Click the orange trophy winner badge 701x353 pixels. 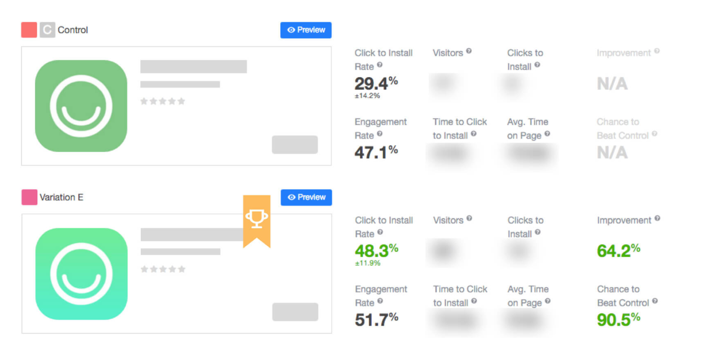[257, 220]
